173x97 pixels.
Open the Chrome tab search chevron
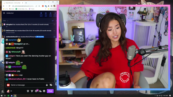click(45, 2)
